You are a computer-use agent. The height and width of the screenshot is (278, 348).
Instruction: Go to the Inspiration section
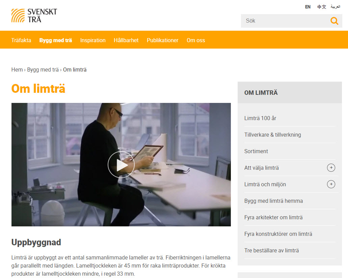coord(93,40)
